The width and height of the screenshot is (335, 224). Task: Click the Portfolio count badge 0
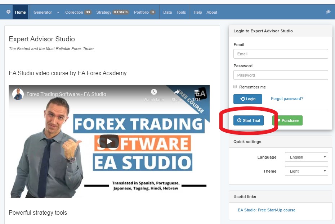pos(152,12)
